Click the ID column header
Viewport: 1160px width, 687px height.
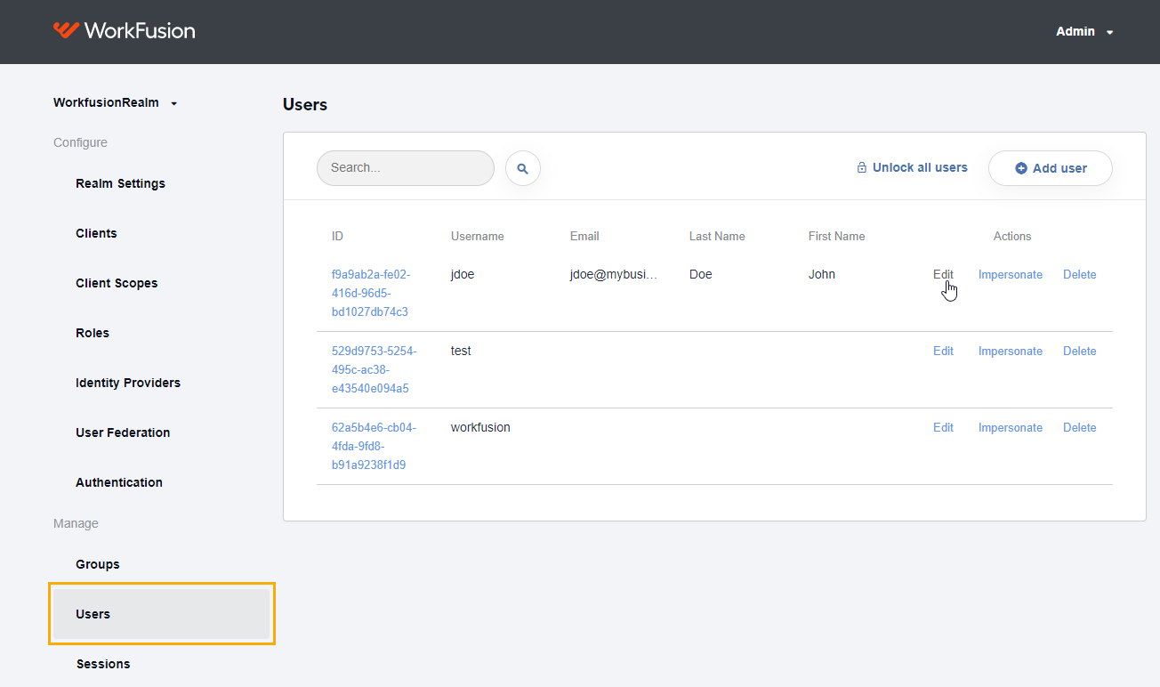click(337, 236)
